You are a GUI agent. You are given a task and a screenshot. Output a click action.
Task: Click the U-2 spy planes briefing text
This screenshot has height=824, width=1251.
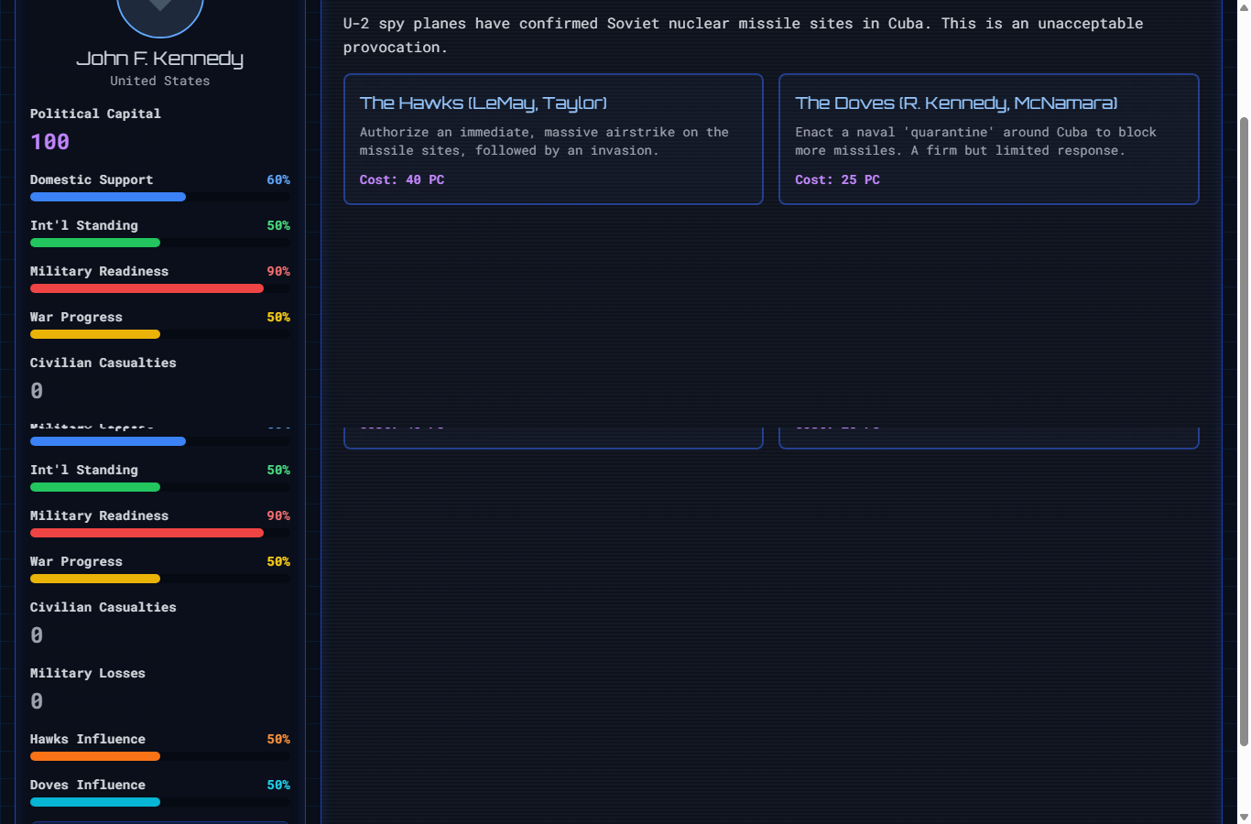click(743, 35)
